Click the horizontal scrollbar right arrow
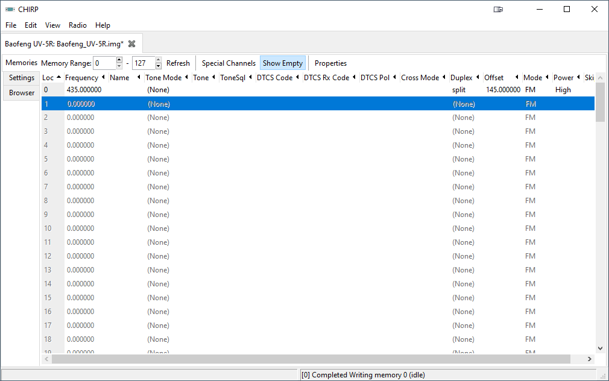 [x=590, y=359]
